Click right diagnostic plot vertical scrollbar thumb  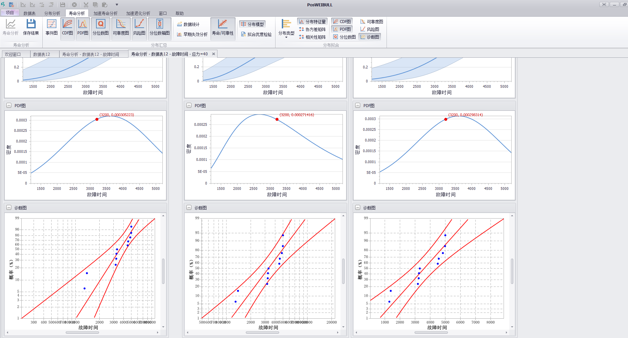pyautogui.click(x=512, y=271)
